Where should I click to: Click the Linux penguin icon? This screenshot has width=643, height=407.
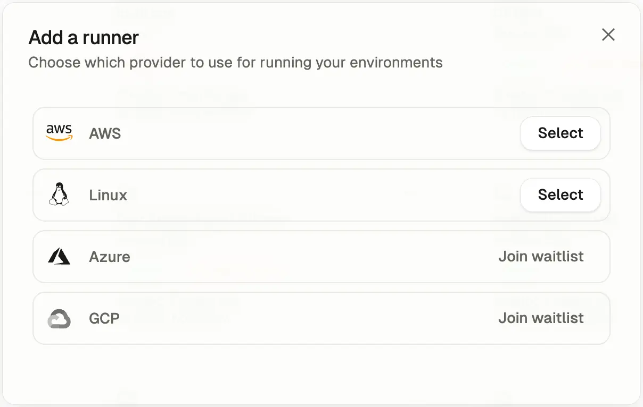tap(59, 194)
